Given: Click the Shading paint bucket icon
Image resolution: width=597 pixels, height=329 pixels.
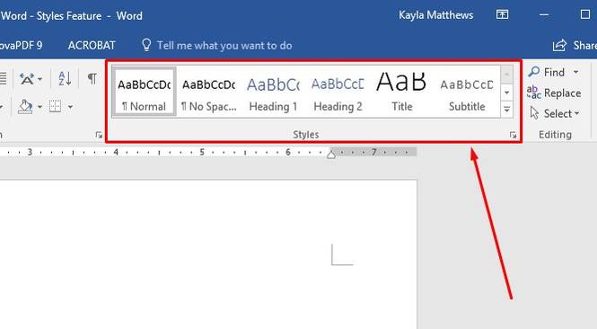Looking at the screenshot, I should click(x=25, y=107).
